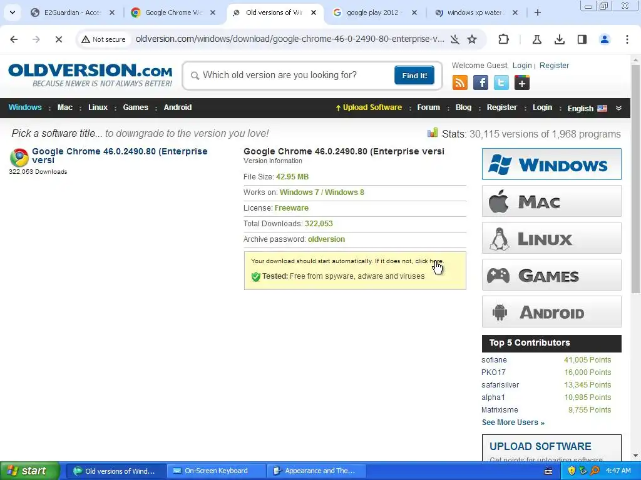Open the Games category banner

[x=551, y=275]
